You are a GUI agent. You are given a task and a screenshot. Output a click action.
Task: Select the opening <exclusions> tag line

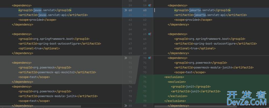coord(174,77)
